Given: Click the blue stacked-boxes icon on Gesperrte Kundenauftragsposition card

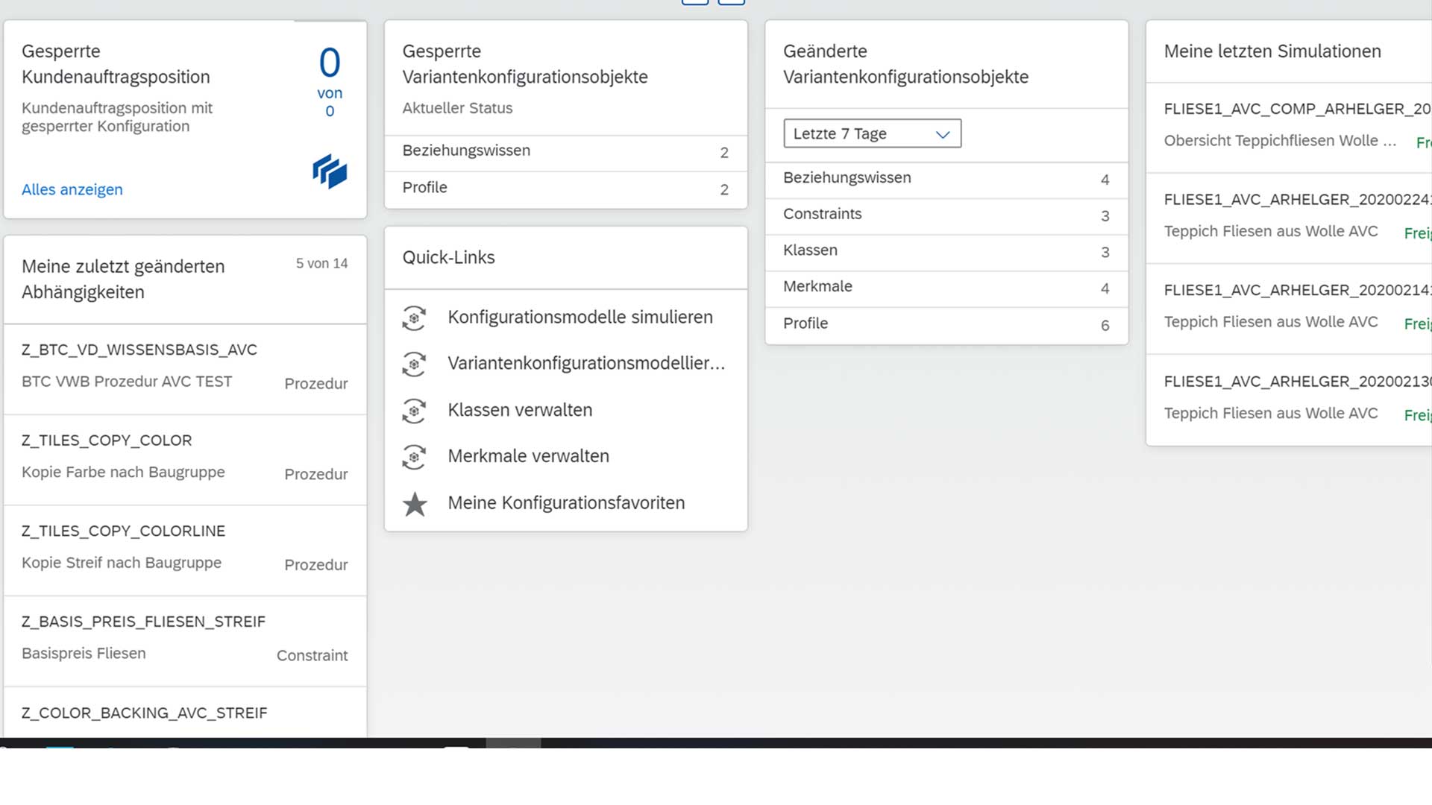Looking at the screenshot, I should [x=330, y=171].
